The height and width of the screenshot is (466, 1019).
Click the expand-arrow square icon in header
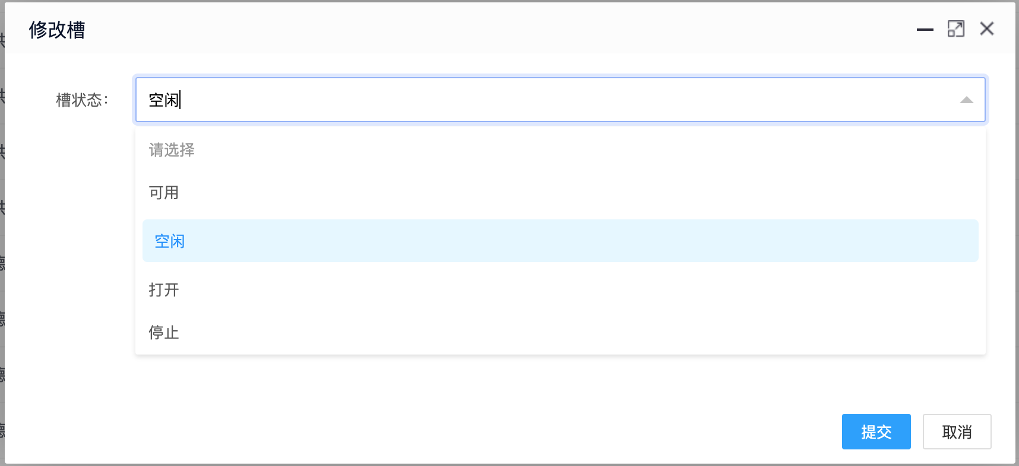[x=956, y=28]
